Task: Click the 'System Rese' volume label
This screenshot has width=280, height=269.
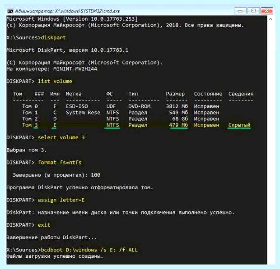Action: (83, 113)
